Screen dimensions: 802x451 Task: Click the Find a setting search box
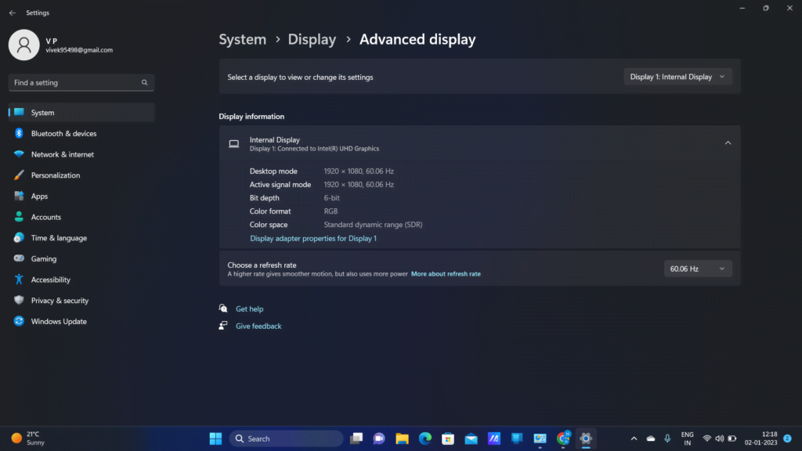pos(74,83)
